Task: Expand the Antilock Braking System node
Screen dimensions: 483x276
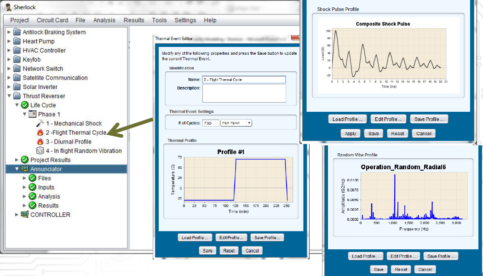Action: pyautogui.click(x=9, y=32)
